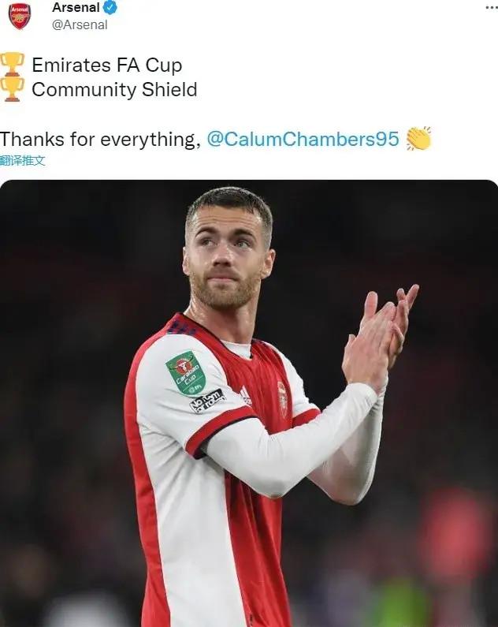Click the trophy emoji before Emirates FA Cup

pyautogui.click(x=12, y=64)
